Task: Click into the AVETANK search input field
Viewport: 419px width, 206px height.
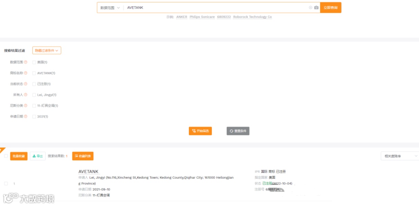Action: click(216, 8)
